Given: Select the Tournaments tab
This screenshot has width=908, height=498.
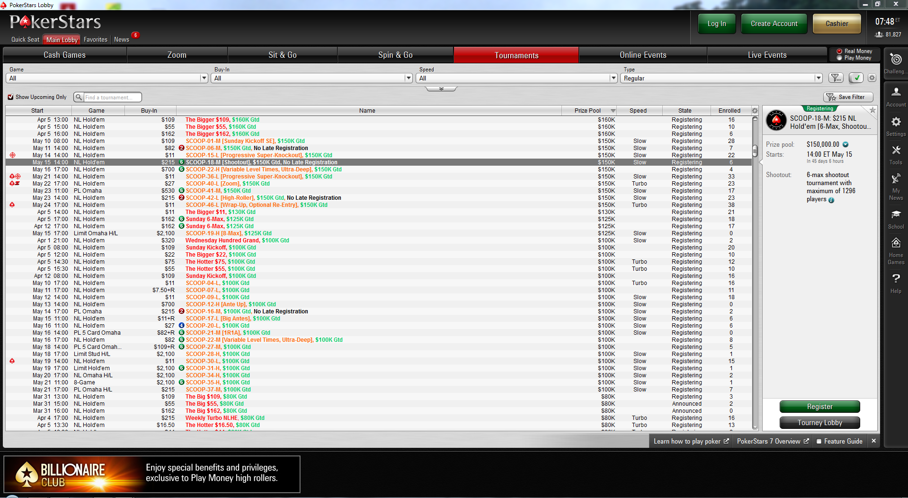Looking at the screenshot, I should coord(516,55).
